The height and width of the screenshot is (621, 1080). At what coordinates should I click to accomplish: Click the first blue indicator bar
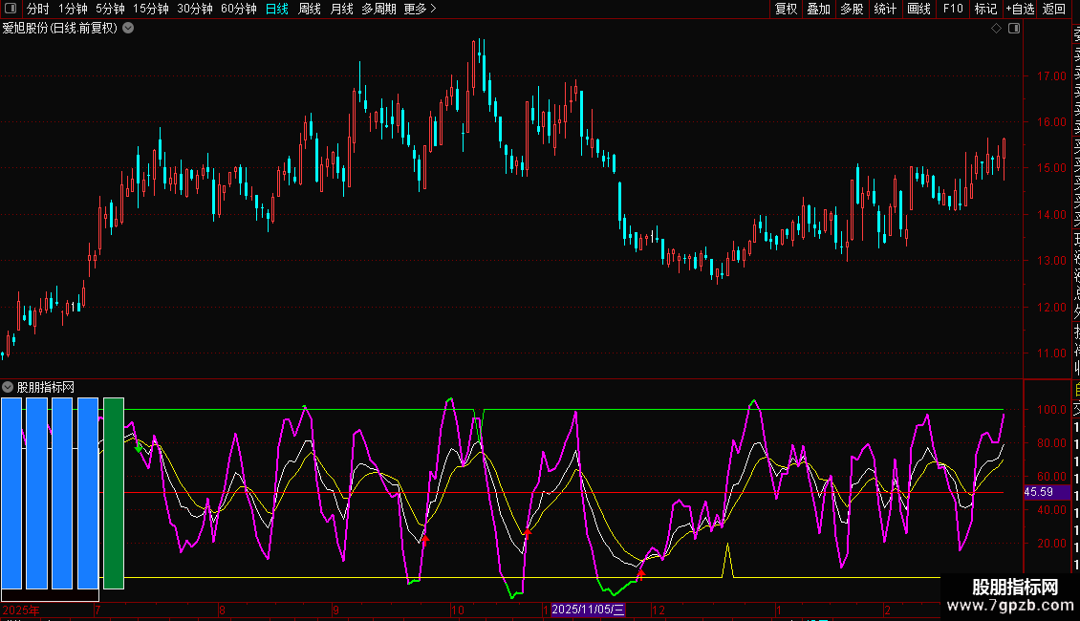click(11, 493)
